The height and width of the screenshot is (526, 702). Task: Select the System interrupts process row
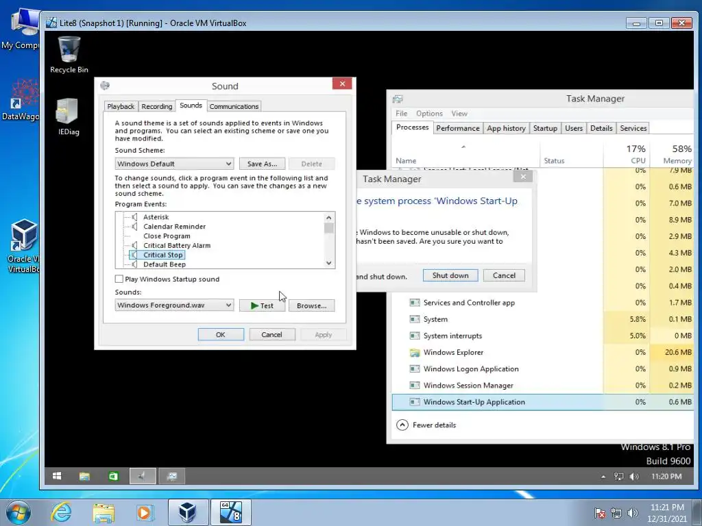tap(543, 336)
